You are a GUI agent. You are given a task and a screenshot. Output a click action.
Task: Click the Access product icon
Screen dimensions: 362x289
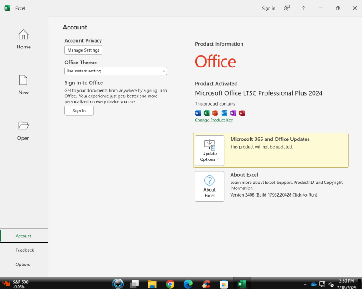pyautogui.click(x=242, y=113)
